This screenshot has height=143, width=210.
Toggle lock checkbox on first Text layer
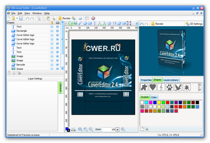(52, 27)
